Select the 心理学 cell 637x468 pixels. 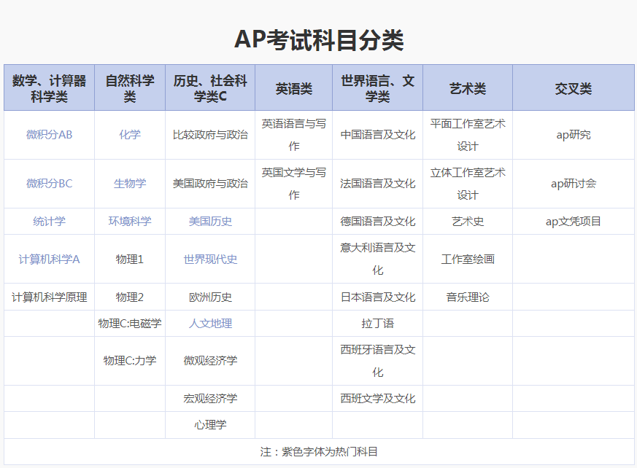click(x=210, y=425)
